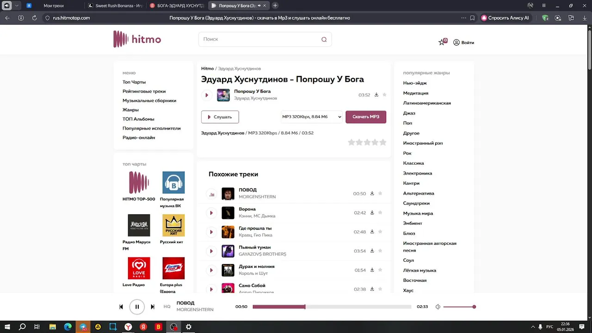Seek on the player progress bar
The width and height of the screenshot is (592, 333).
(x=332, y=307)
